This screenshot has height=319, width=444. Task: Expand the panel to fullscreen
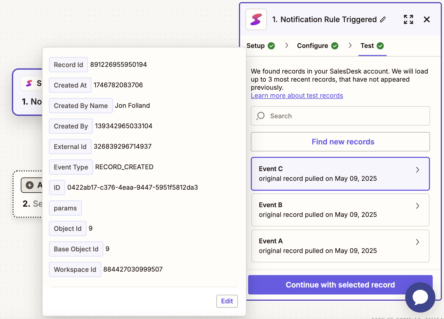click(408, 19)
